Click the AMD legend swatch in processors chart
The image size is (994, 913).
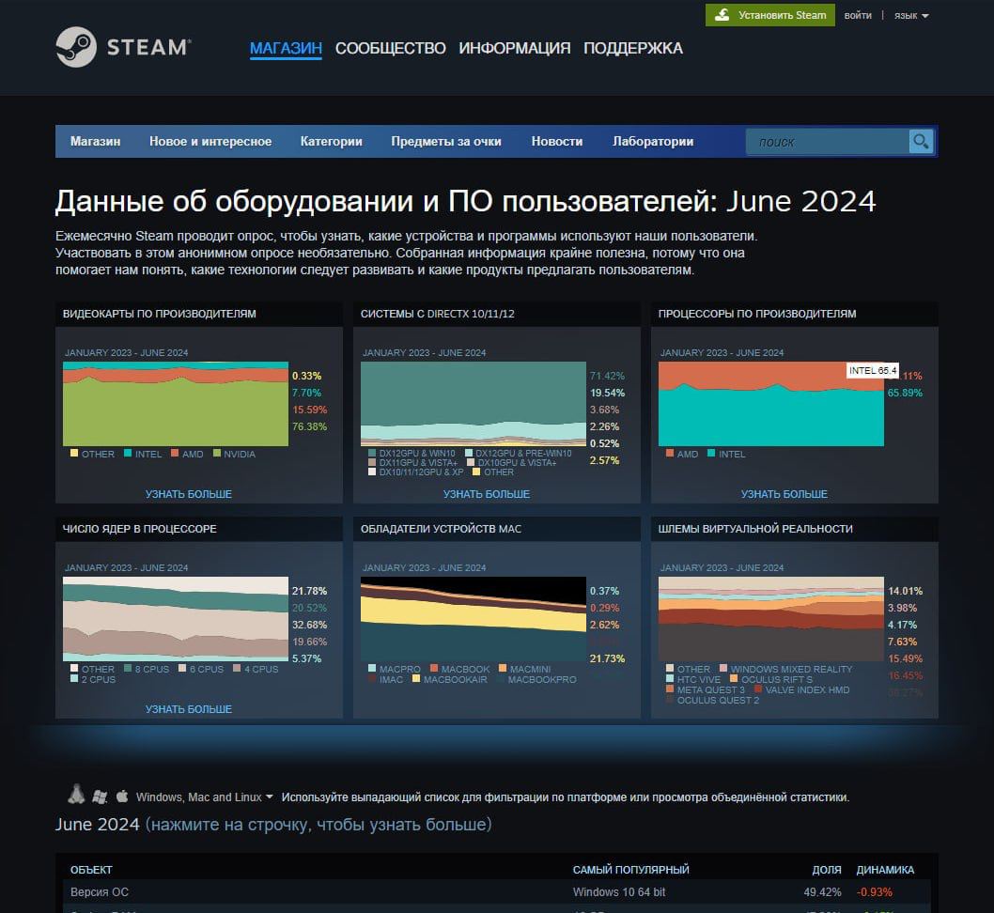coord(669,454)
